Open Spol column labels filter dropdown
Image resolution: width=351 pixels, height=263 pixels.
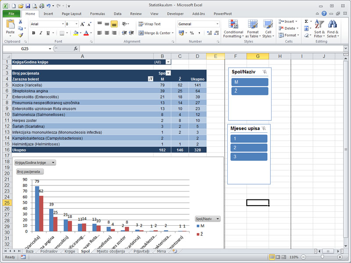(168, 73)
